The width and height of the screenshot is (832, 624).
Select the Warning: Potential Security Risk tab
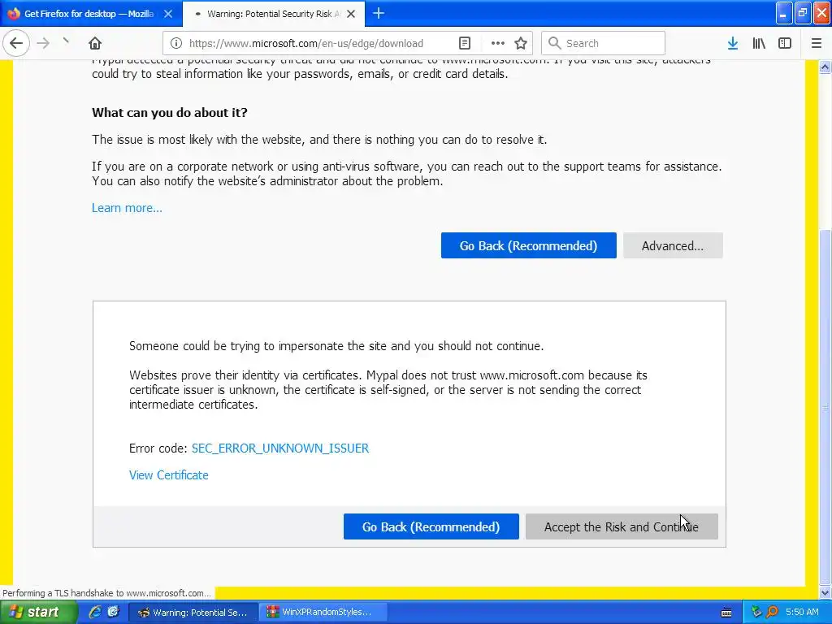click(x=274, y=14)
